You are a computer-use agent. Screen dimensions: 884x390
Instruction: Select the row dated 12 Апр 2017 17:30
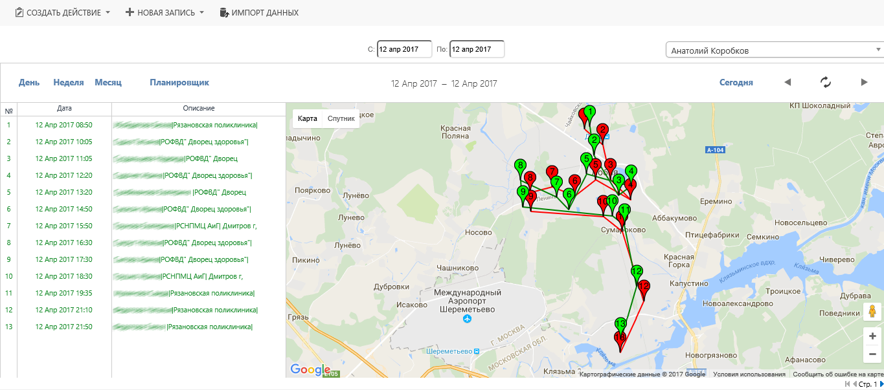[x=143, y=259]
